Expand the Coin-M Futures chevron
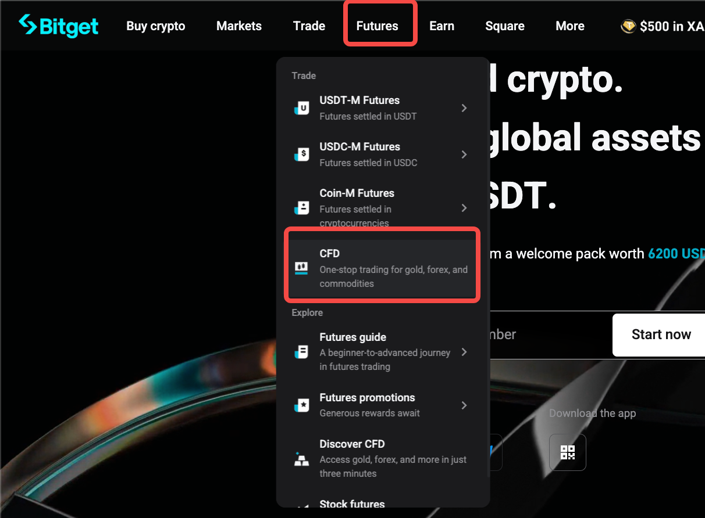The width and height of the screenshot is (705, 518). [464, 207]
